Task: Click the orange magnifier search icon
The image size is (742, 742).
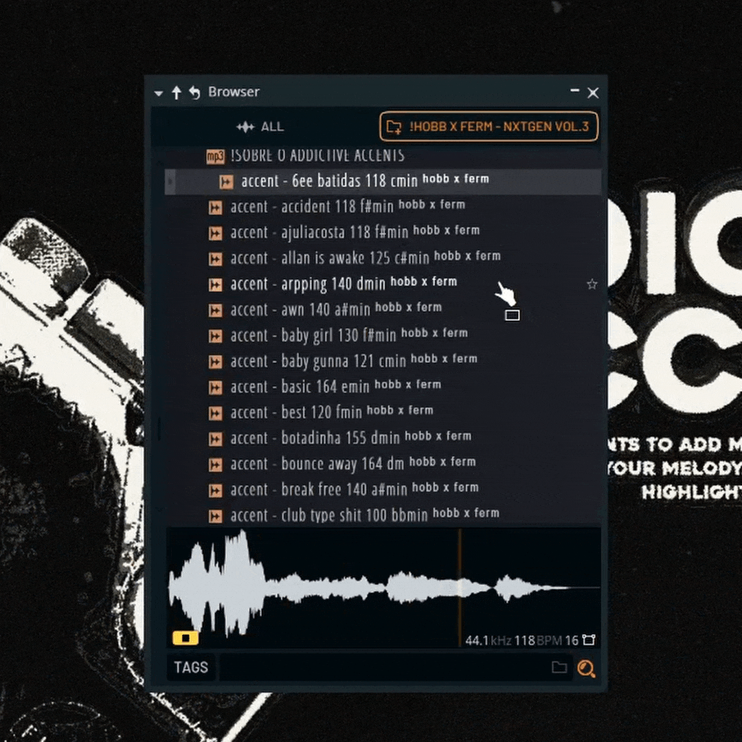Action: pyautogui.click(x=586, y=668)
